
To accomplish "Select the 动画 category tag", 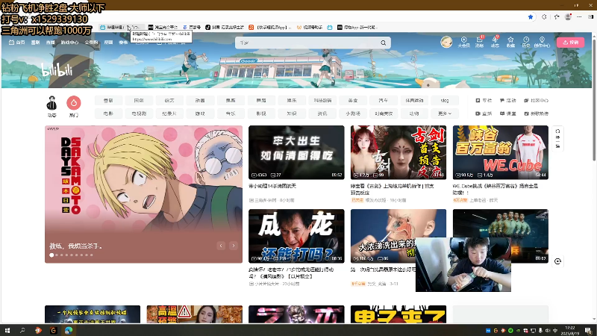I will point(200,101).
